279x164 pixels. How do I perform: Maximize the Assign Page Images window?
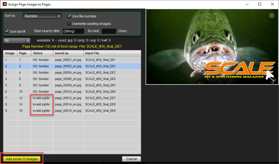click(x=259, y=4)
